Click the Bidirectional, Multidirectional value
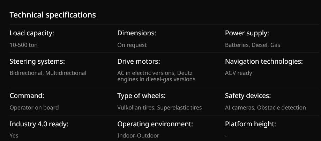This screenshot has height=141, width=321. click(48, 73)
